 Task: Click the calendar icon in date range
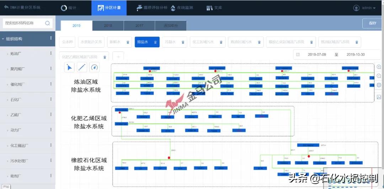(x=298, y=55)
